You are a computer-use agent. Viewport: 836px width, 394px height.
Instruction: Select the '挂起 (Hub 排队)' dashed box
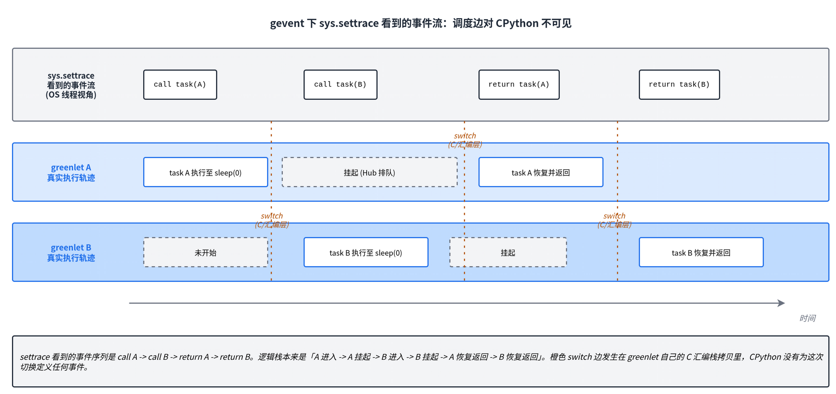coord(370,172)
